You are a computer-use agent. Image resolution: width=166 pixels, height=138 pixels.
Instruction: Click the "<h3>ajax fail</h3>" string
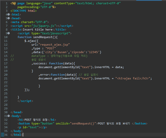133,78
